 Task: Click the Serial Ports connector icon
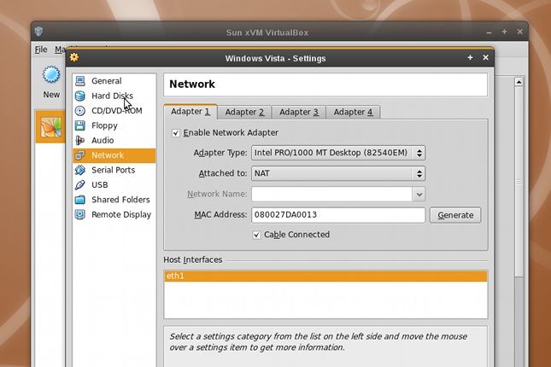80,170
